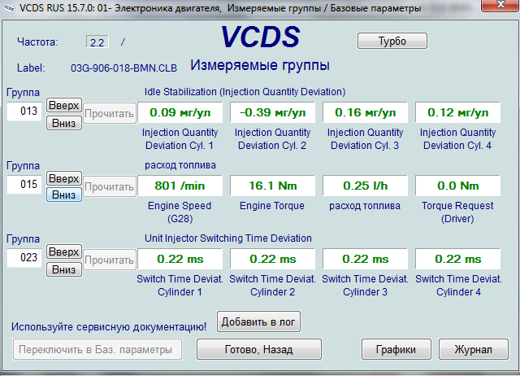Focus the group 015 number field
Screen dimensions: 520x376
pyautogui.click(x=24, y=185)
